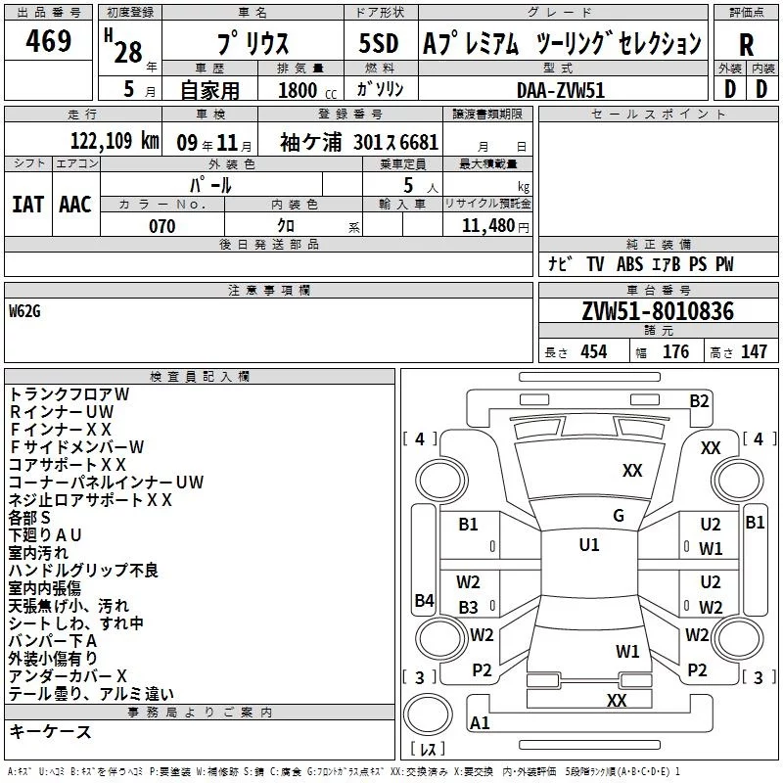Viewport: 783px width, 783px height.
Task: Select roof dent mark U1 on diagram
Action: coord(589,545)
